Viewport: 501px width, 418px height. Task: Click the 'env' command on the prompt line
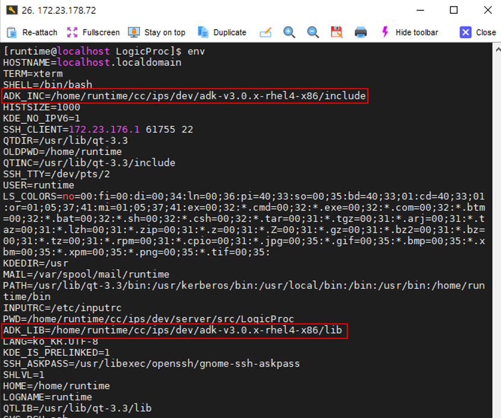(196, 51)
